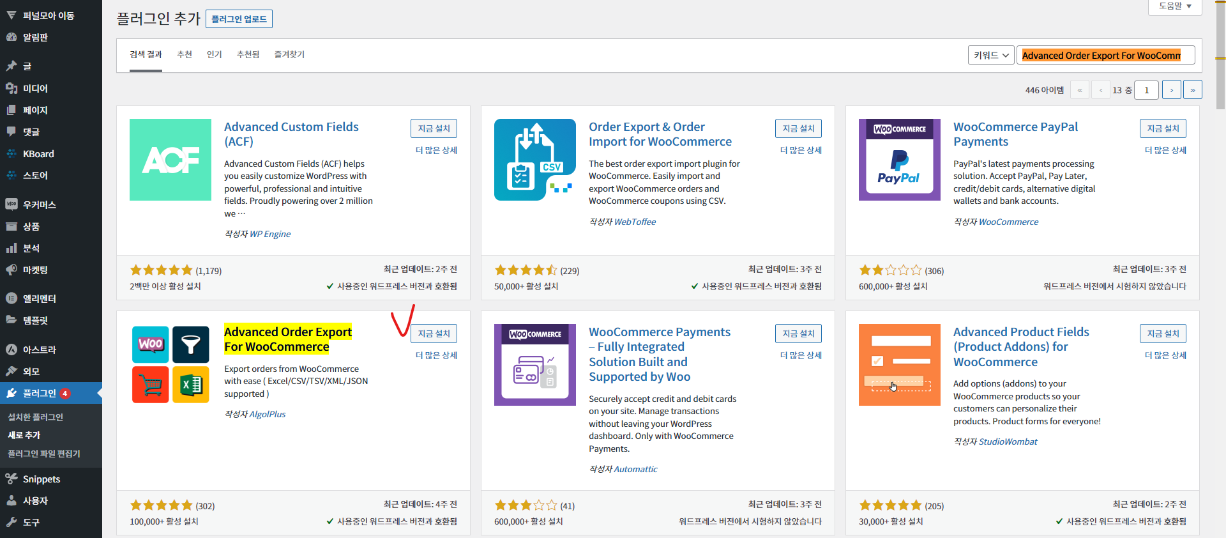Image resolution: width=1226 pixels, height=538 pixels.
Task: Open the WooCommerce Payments plugin thumbnail
Action: tap(535, 365)
